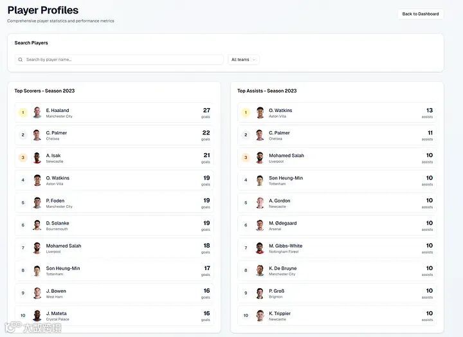Click E. Haaland's avatar photo
Image resolution: width=463 pixels, height=337 pixels.
point(37,113)
